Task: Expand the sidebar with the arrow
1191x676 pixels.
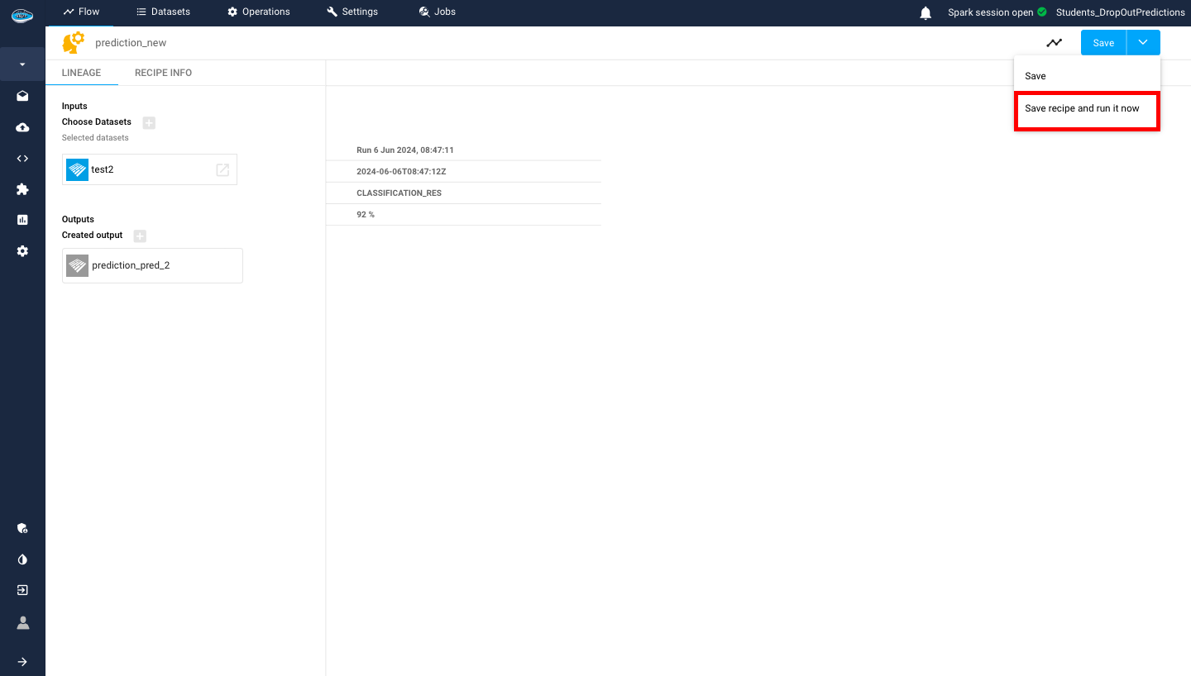Action: coord(22,661)
